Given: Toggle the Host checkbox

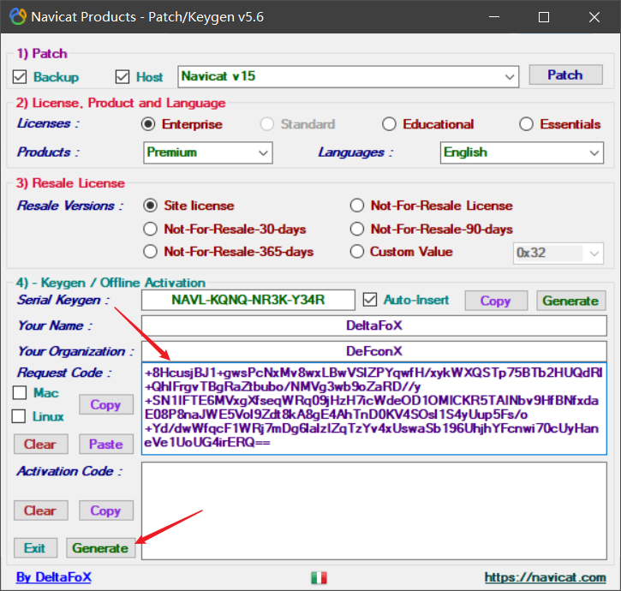Looking at the screenshot, I should [x=122, y=77].
